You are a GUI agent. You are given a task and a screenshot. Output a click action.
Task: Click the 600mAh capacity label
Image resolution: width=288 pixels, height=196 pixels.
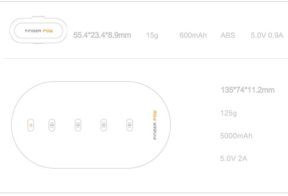[x=193, y=36]
